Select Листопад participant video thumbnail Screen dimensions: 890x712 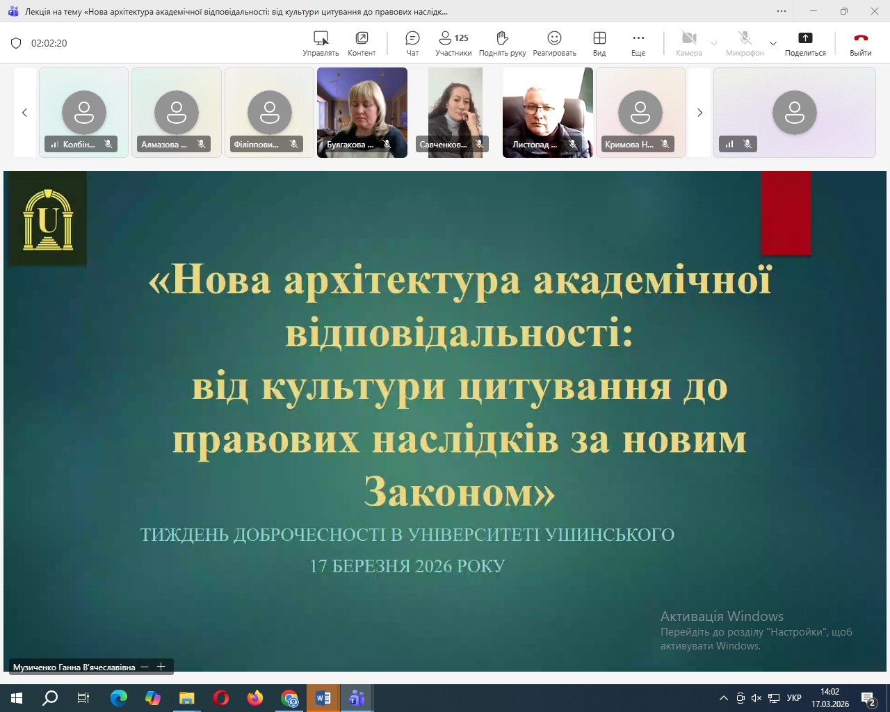pyautogui.click(x=547, y=112)
